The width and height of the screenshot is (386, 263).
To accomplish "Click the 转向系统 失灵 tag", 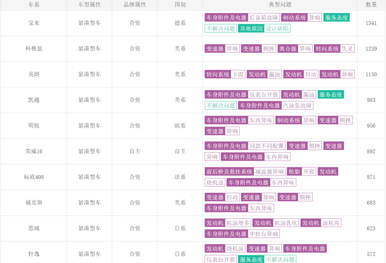I will 335,48.
